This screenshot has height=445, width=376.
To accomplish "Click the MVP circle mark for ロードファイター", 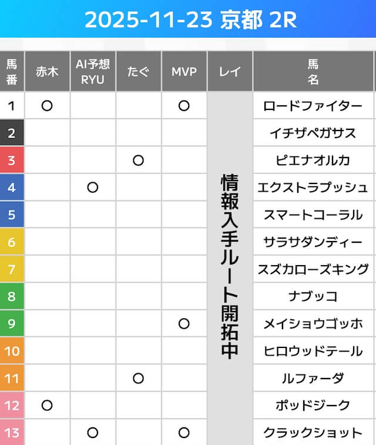I will [184, 106].
